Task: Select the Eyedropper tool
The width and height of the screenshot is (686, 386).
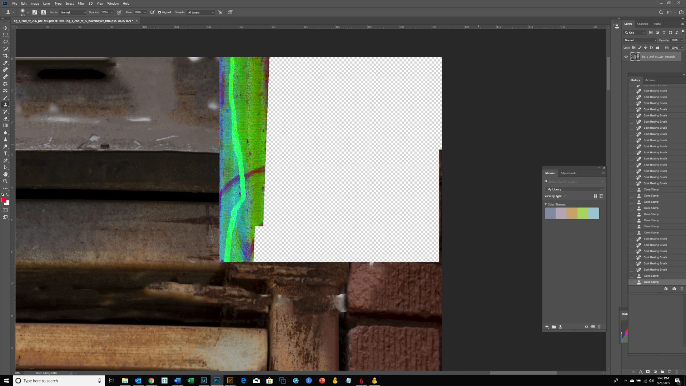Action: (x=5, y=63)
